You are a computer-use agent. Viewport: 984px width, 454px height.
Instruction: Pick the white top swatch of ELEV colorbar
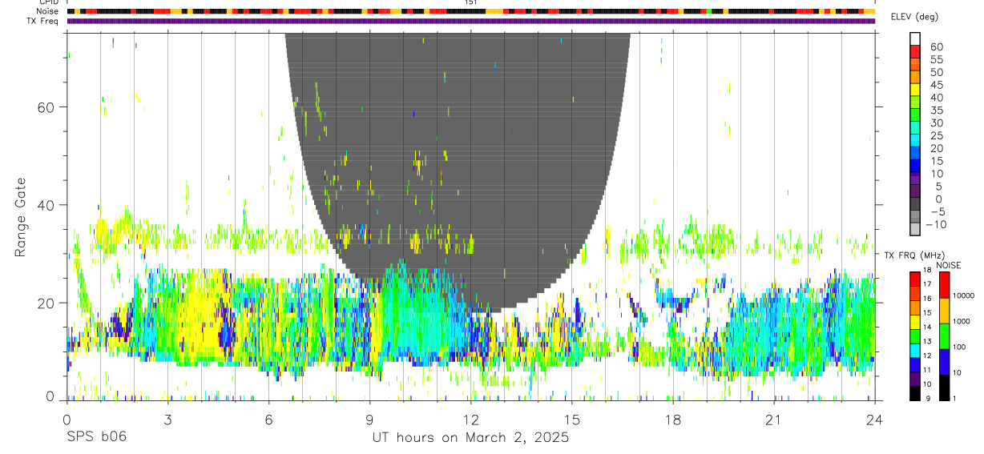[x=915, y=38]
